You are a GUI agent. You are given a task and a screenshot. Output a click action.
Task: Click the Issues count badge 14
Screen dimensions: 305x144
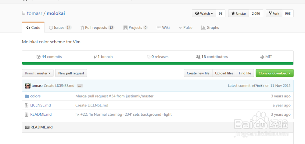click(x=68, y=28)
